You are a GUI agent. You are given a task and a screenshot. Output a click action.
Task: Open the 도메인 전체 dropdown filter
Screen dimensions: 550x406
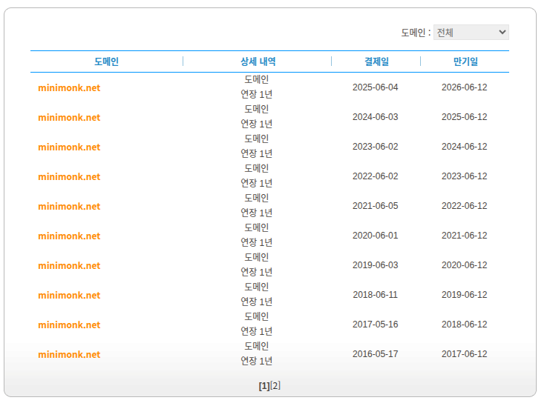(471, 33)
